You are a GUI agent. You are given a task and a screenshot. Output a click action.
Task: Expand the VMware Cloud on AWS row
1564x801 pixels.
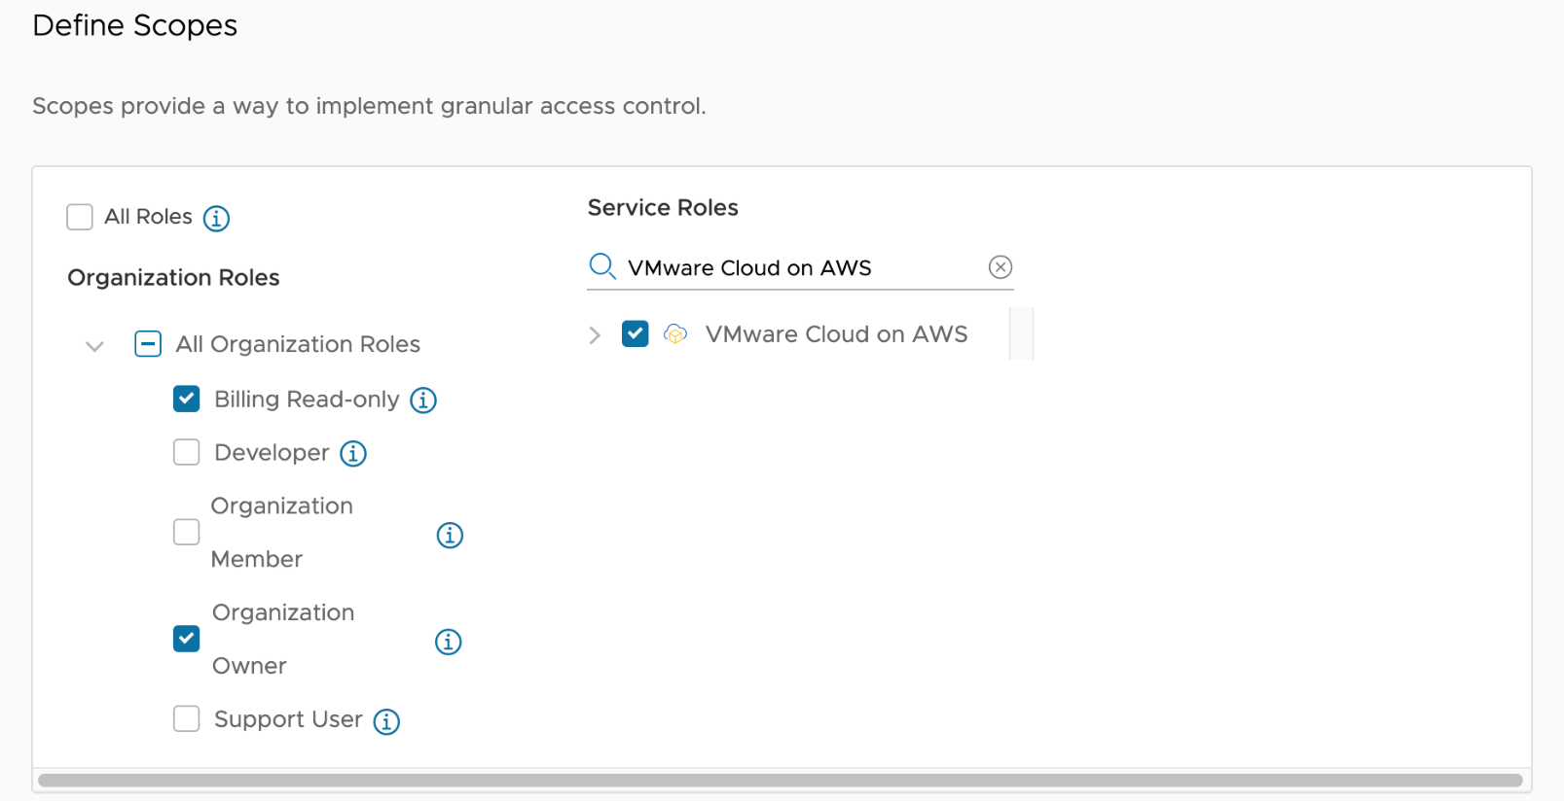pyautogui.click(x=595, y=335)
